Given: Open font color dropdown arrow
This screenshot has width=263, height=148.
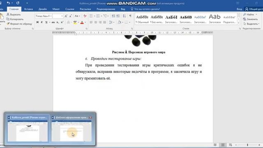Looking at the screenshot, I should click(x=85, y=22).
